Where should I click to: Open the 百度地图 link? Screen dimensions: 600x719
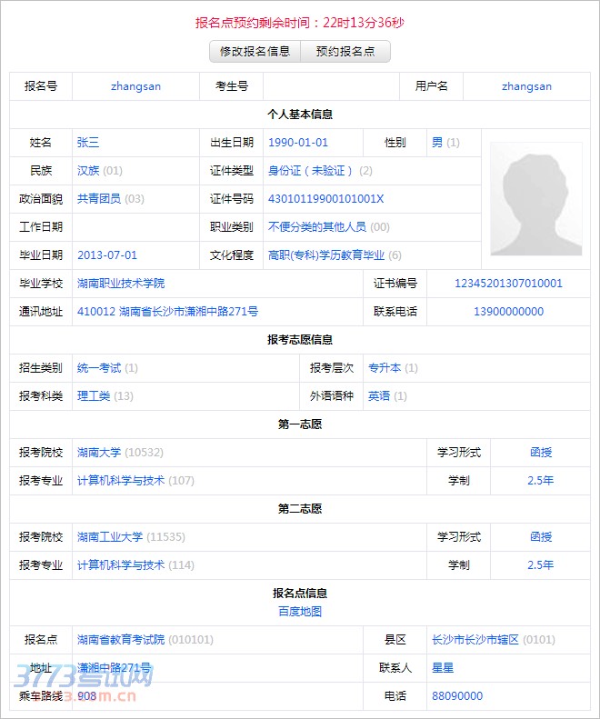pos(300,612)
